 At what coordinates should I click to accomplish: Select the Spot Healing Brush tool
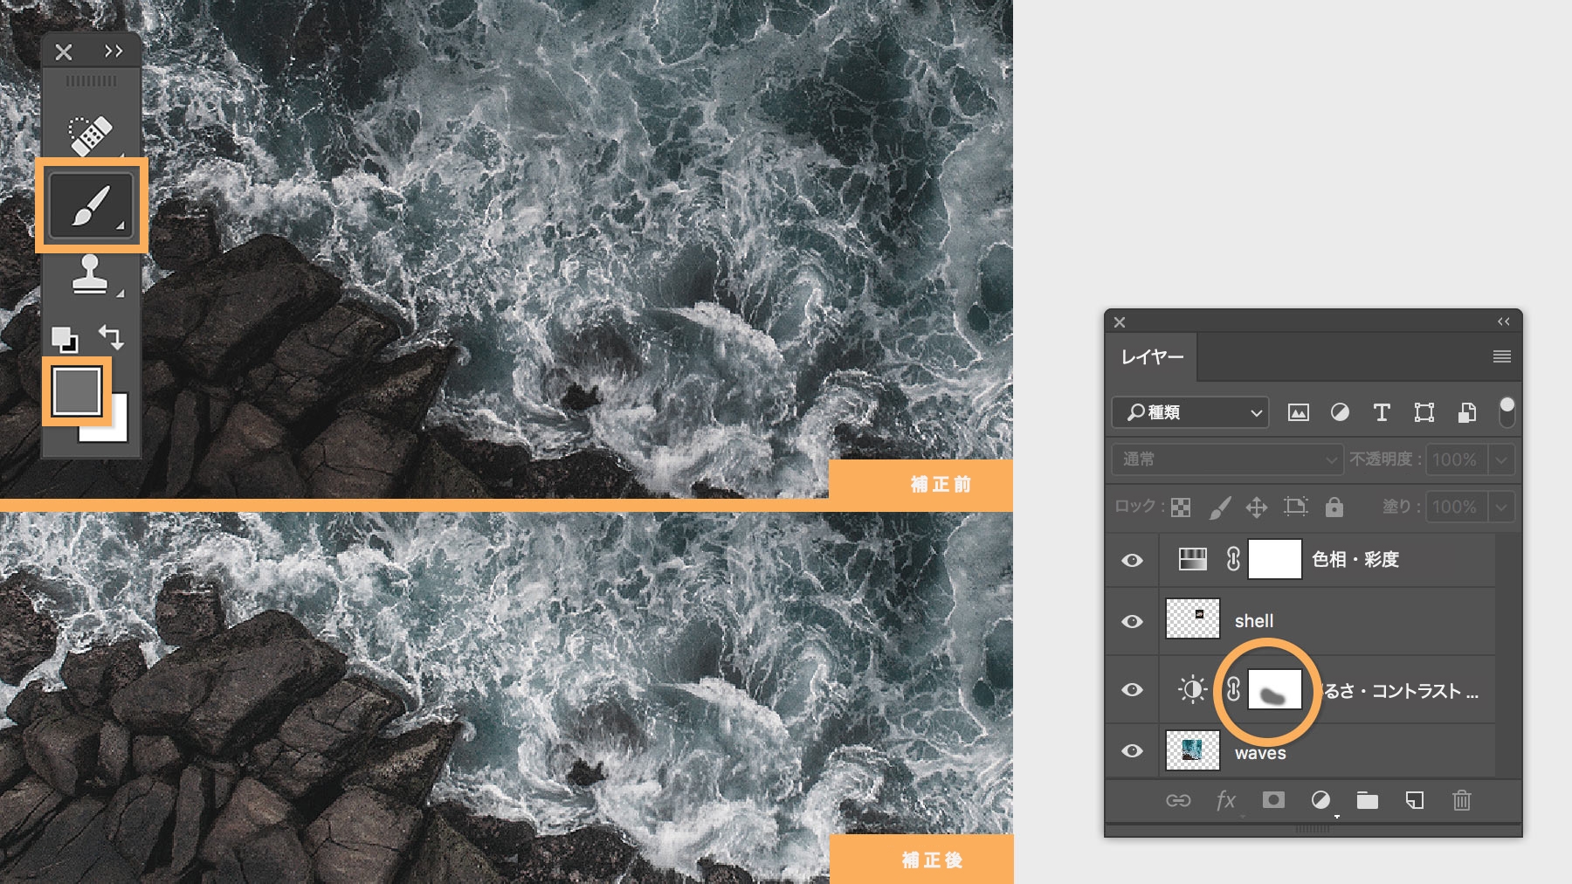[x=90, y=131]
